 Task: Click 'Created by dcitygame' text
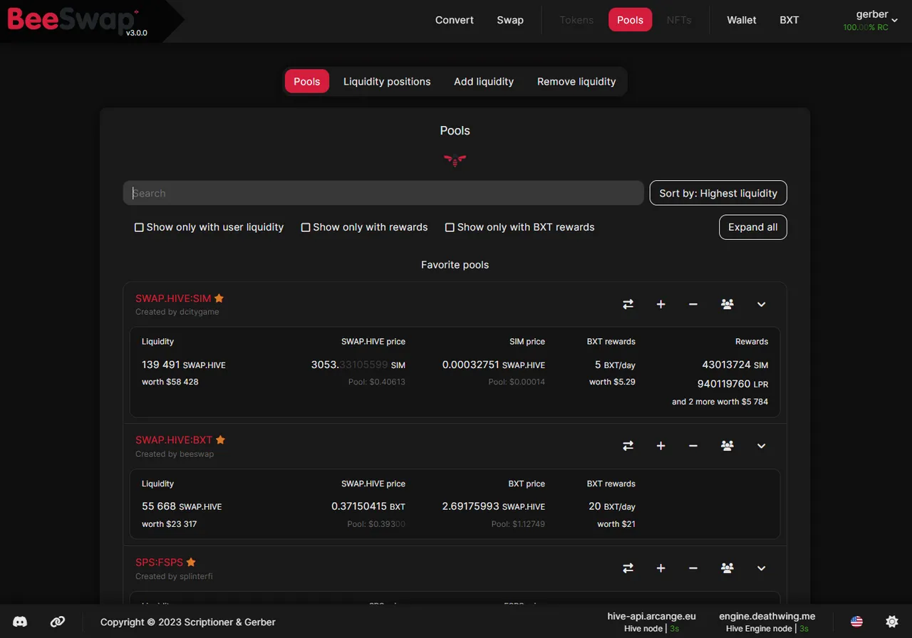point(177,312)
